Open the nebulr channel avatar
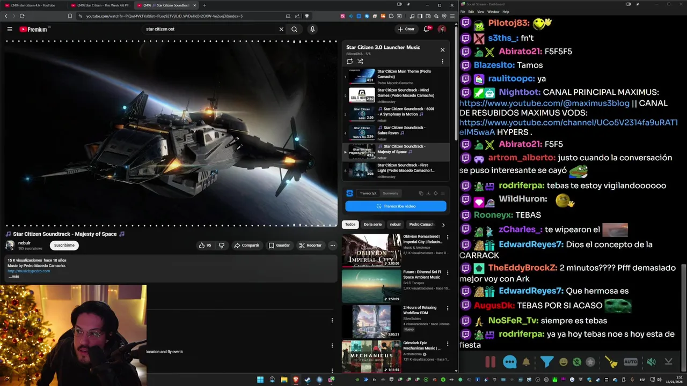This screenshot has width=687, height=386. (x=10, y=245)
